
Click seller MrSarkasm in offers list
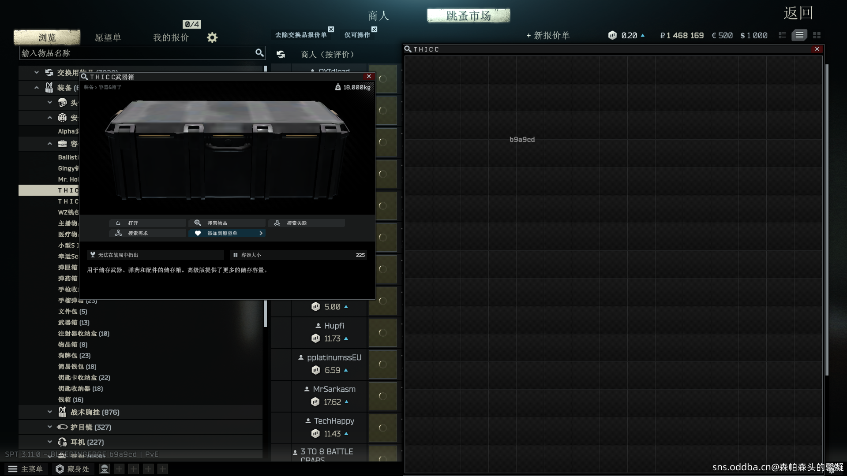tap(334, 389)
